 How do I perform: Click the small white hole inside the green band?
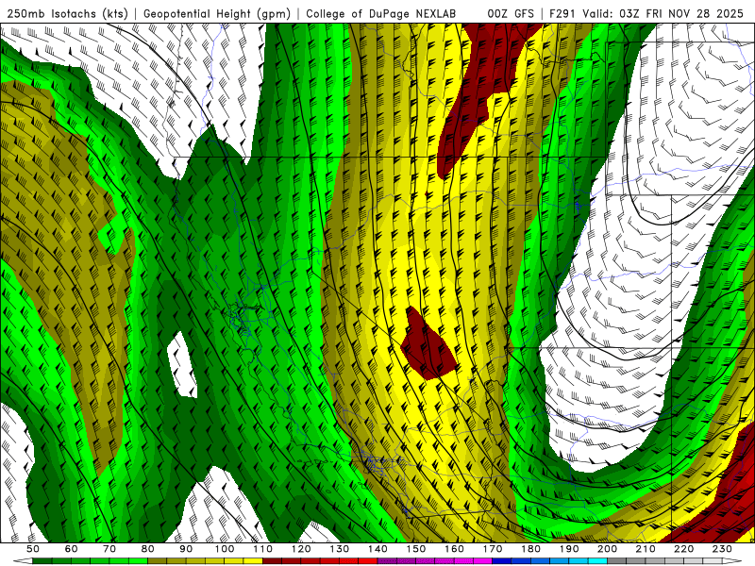[x=182, y=364]
